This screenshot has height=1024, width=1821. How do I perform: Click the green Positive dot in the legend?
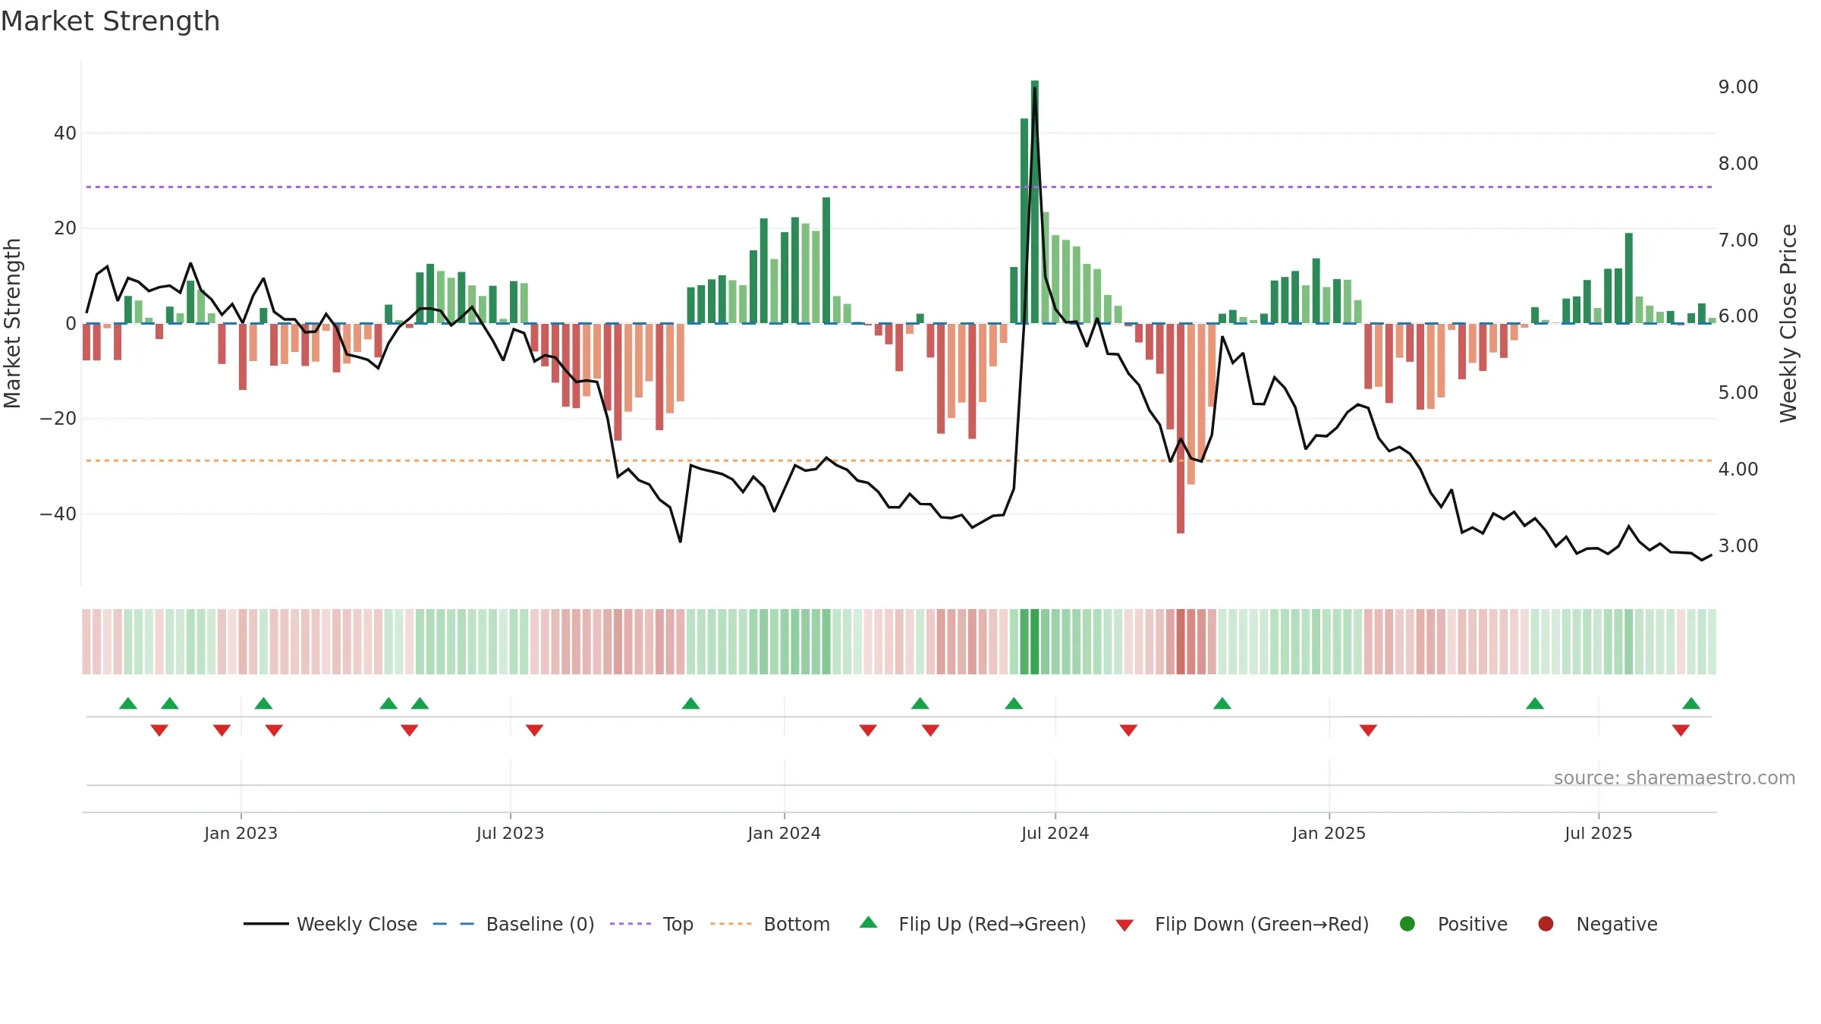[1407, 924]
